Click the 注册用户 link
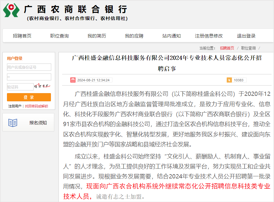This screenshot has width=274, height=202. tap(15, 106)
